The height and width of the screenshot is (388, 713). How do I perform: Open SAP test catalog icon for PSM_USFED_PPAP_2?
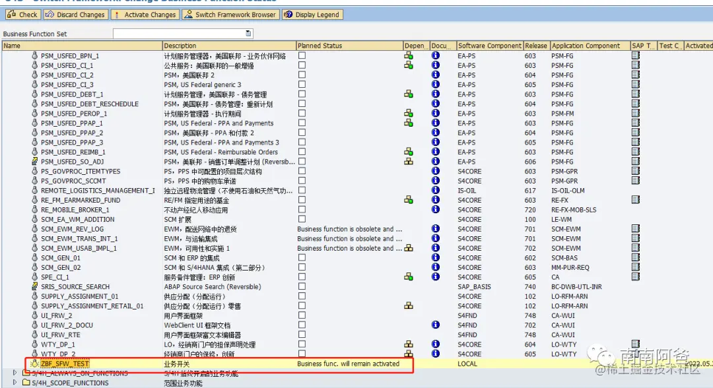[636, 132]
